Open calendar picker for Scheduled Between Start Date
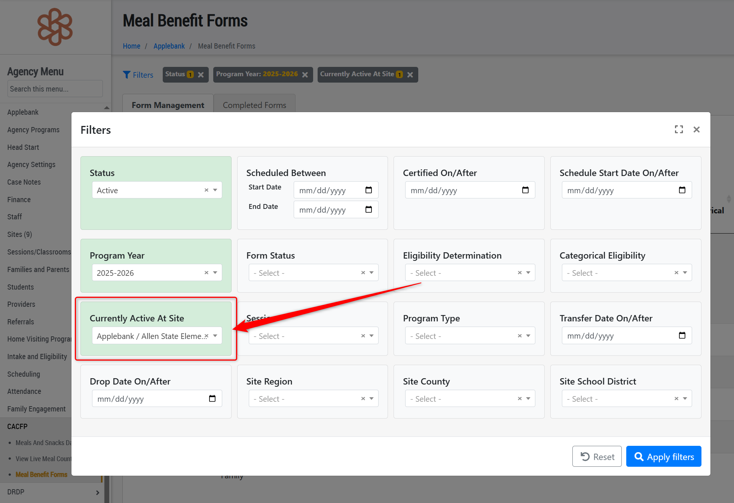 point(368,190)
